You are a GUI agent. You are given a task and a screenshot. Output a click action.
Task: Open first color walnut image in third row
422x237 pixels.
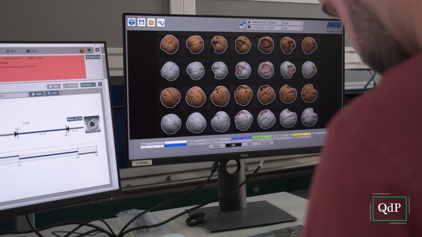171,97
